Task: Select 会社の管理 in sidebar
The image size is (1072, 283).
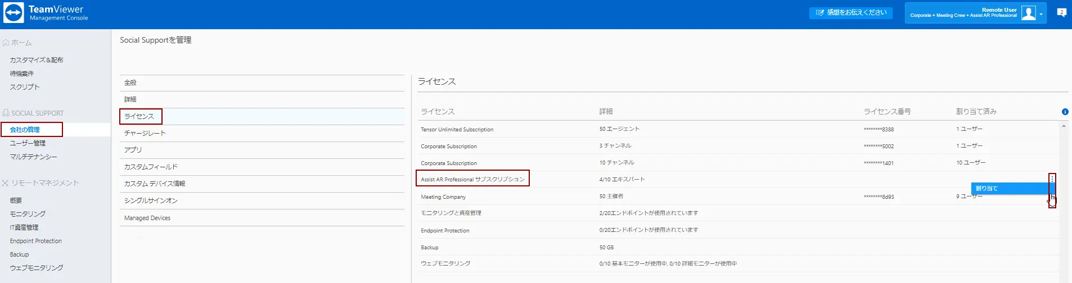Action: pos(25,130)
